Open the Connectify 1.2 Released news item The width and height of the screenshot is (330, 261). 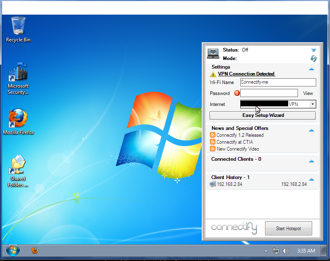(240, 135)
